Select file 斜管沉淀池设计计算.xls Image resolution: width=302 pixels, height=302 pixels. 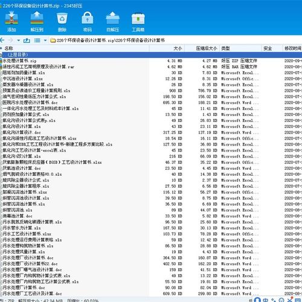26,198
